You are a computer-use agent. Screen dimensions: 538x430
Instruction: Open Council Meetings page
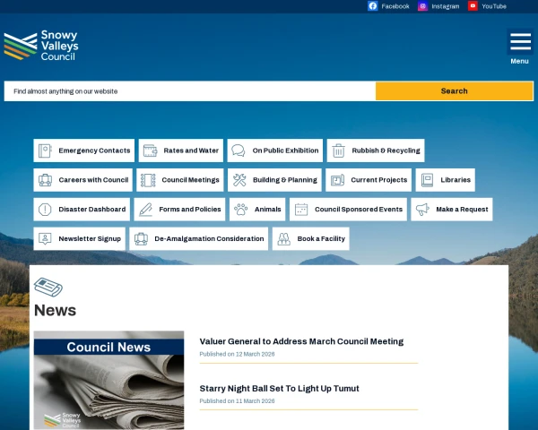coord(180,180)
